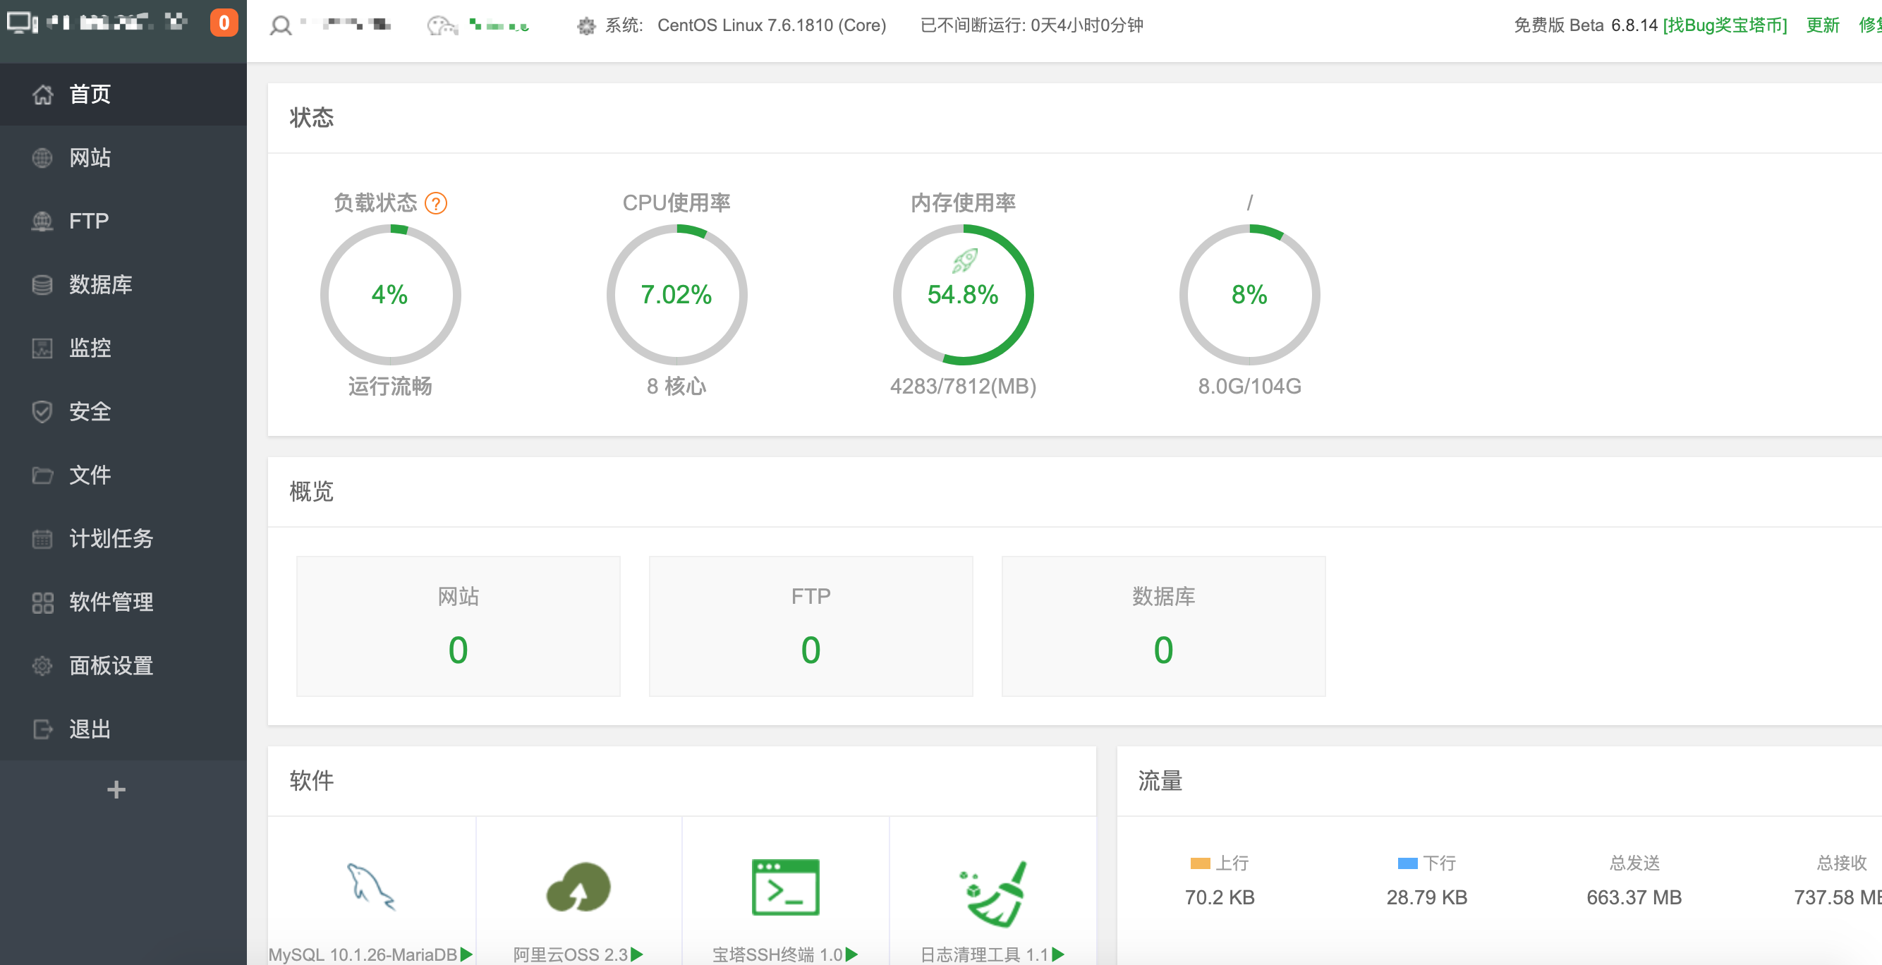Click the 阿里云OSS 2.3 label

coord(571,954)
